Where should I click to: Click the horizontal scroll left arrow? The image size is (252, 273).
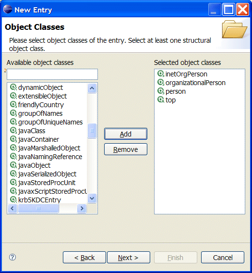tap(12, 208)
